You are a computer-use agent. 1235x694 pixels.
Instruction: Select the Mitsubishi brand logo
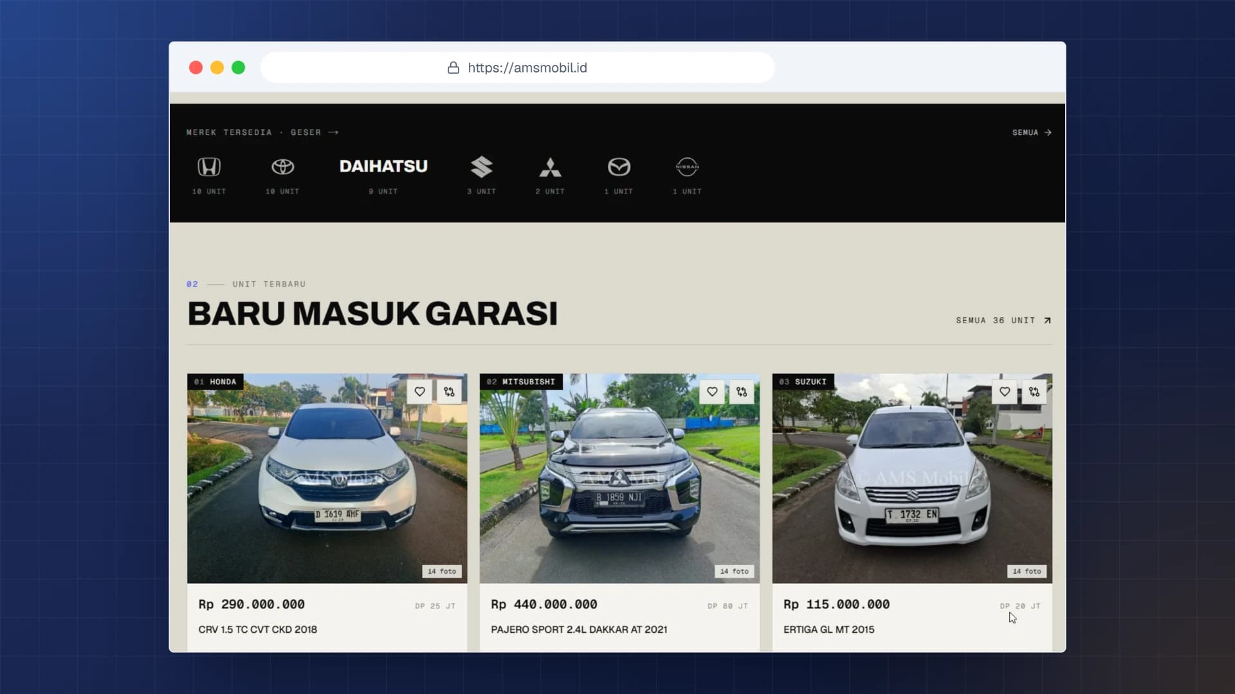(x=550, y=167)
